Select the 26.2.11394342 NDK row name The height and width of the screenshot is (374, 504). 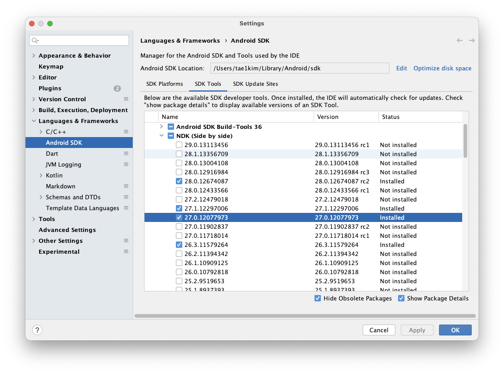click(x=206, y=254)
